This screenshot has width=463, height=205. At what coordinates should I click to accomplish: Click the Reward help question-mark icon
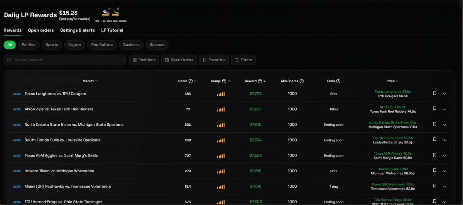click(260, 81)
